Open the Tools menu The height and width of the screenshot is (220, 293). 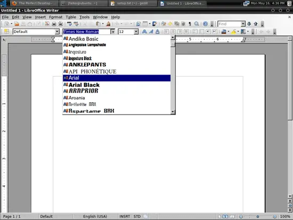[x=85, y=17]
